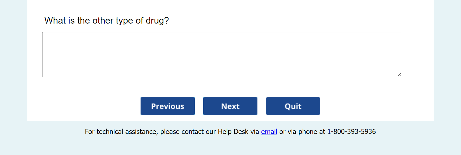
Task: Select the blue Next navigation button
Action: click(230, 106)
